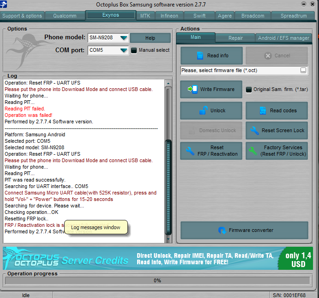Viewport: 319px width, 298px height.
Task: Click the green wrench on Factory Services
Action: click(x=253, y=151)
